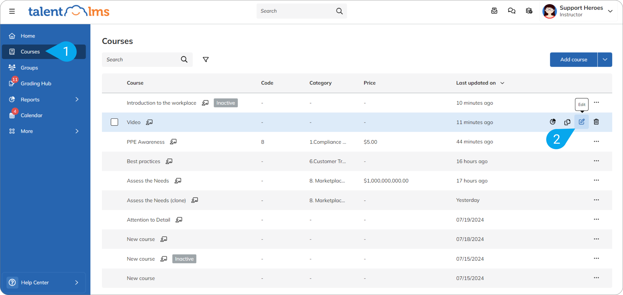The height and width of the screenshot is (295, 623).
Task: Open the courses filter funnel icon
Action: click(x=206, y=59)
